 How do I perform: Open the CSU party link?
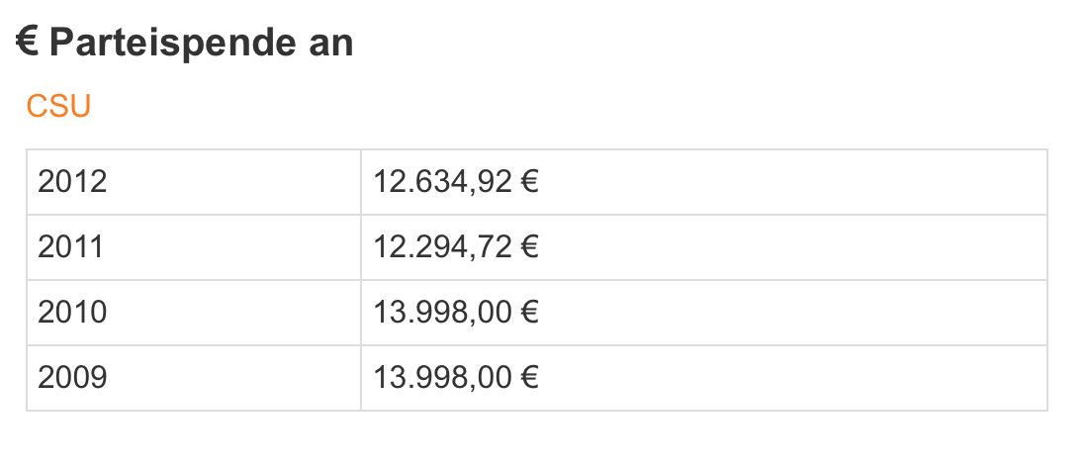(58, 106)
